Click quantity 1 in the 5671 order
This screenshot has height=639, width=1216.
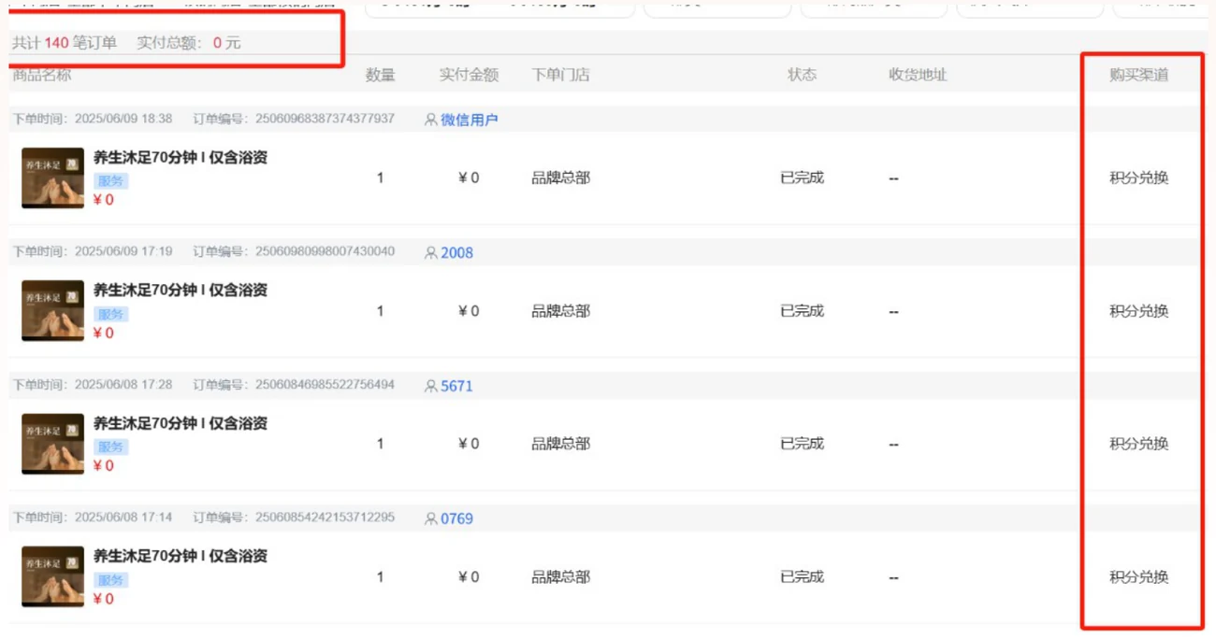click(x=380, y=444)
